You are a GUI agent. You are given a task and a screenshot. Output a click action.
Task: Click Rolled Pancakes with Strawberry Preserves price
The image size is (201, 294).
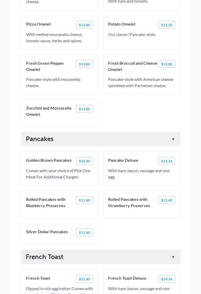pyautogui.click(x=166, y=200)
